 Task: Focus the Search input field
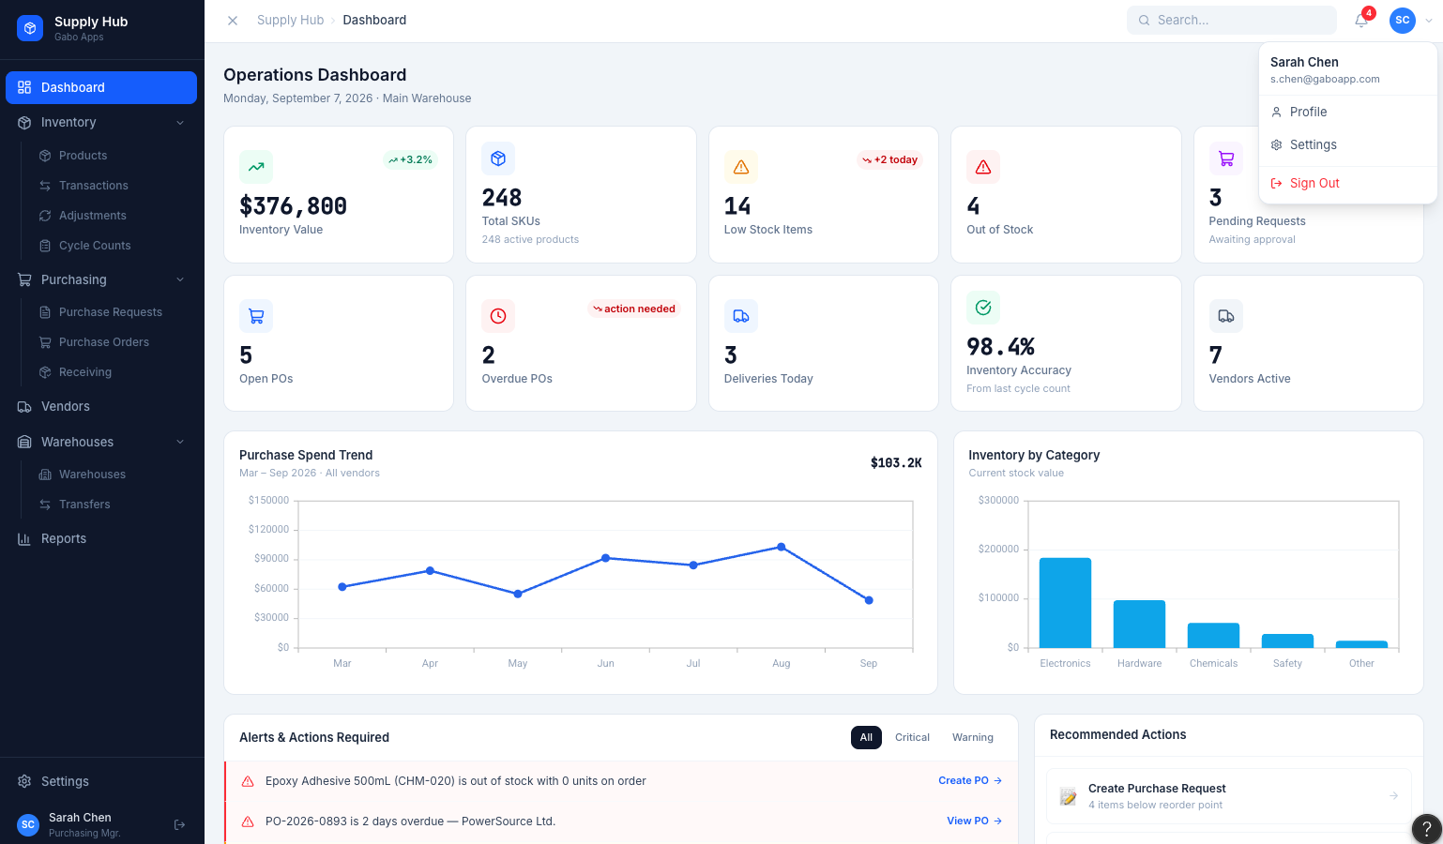1232,20
